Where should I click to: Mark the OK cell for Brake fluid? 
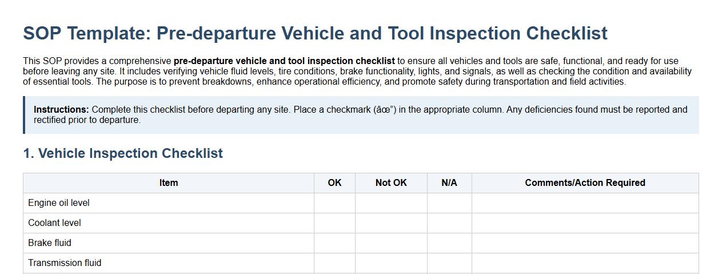coord(334,243)
